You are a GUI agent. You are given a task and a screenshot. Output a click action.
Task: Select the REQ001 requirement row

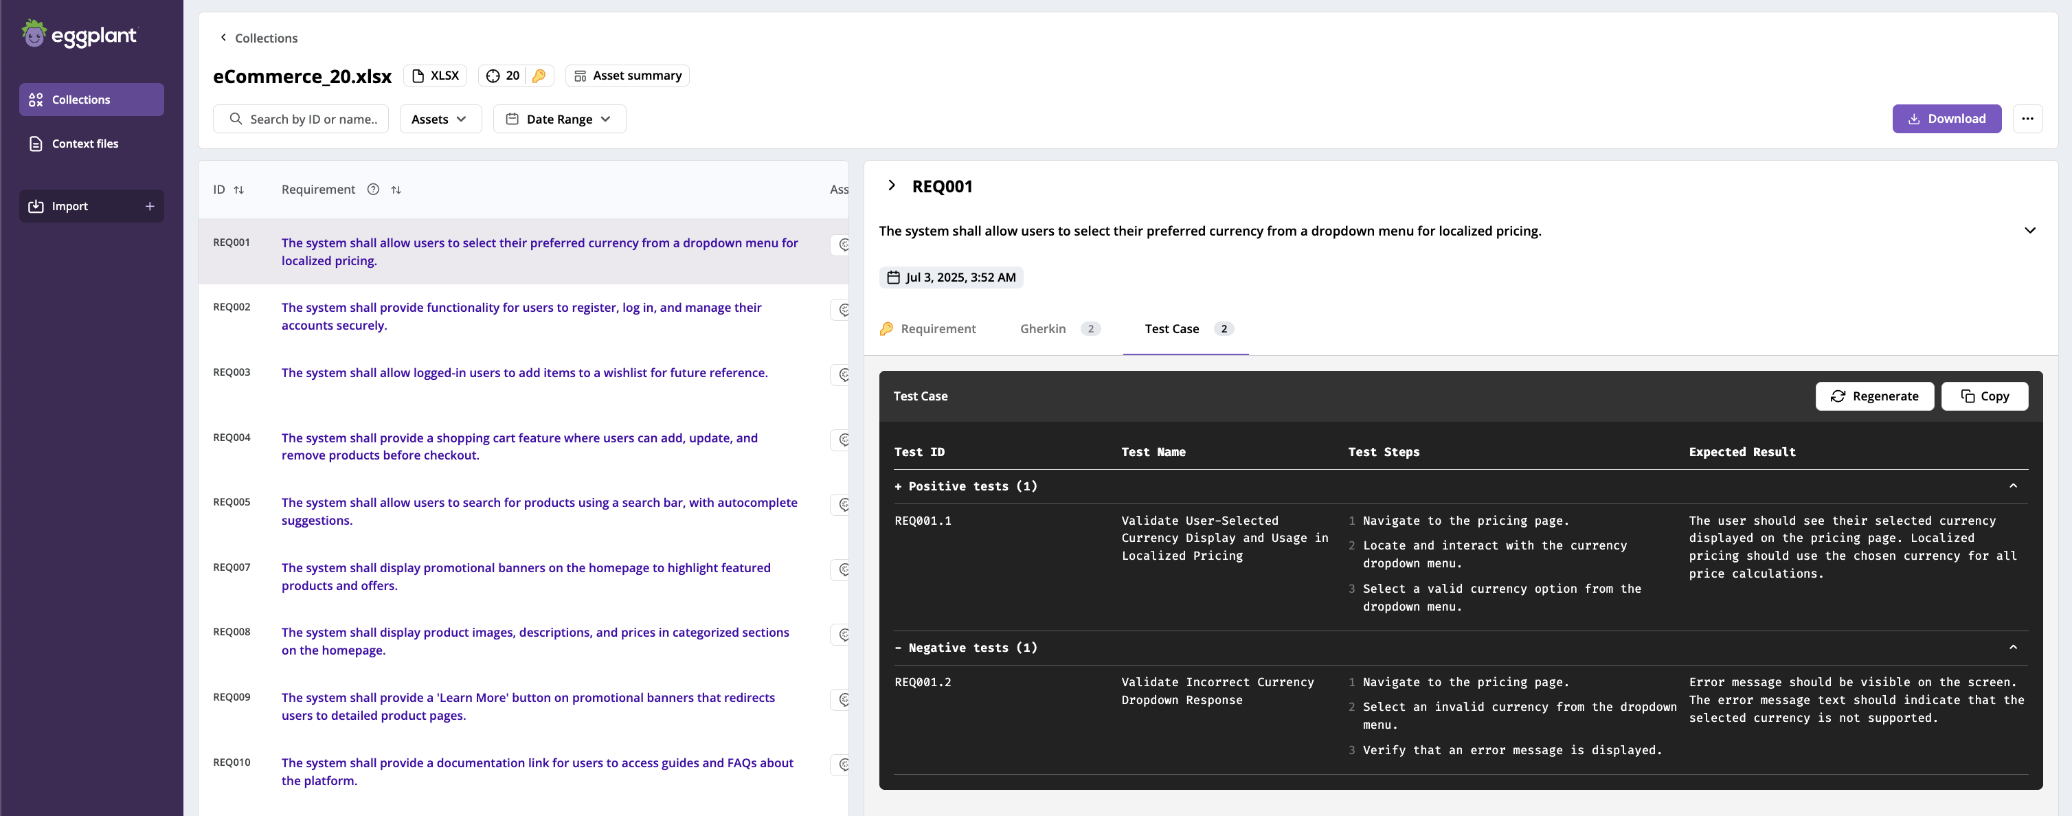tap(523, 251)
